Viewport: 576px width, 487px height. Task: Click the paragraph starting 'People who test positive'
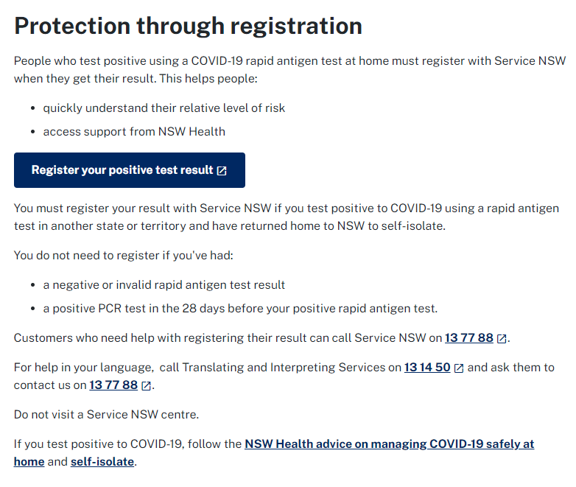point(289,69)
